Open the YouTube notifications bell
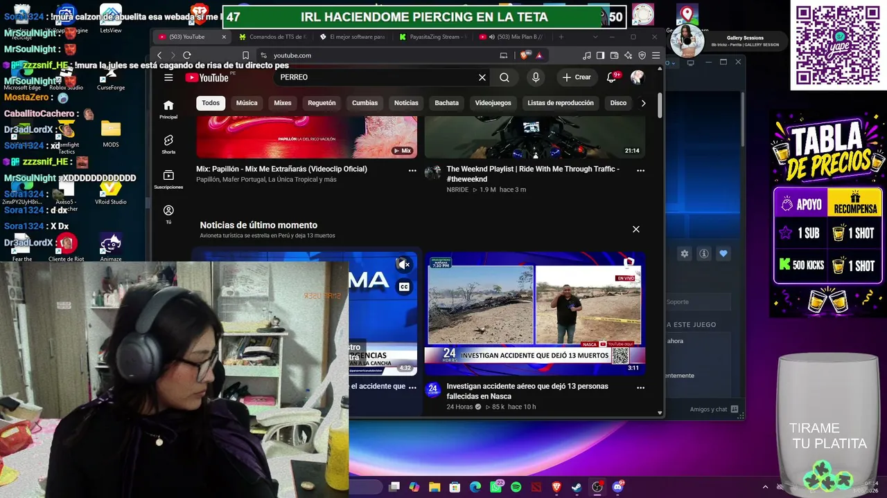The width and height of the screenshot is (887, 498). pos(611,77)
